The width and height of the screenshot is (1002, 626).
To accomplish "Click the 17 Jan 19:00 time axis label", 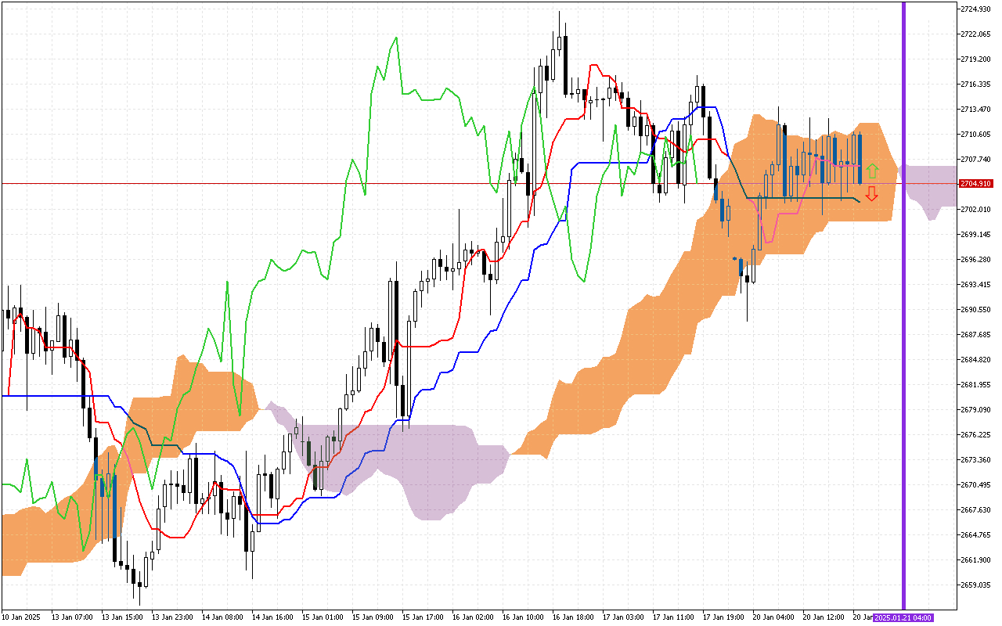I will 723,617.
